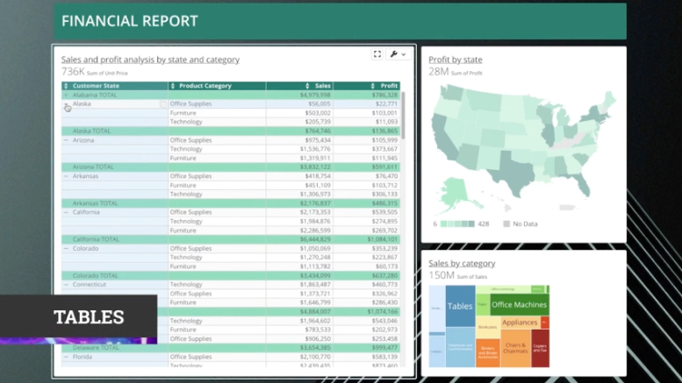Click the fullscreen expand icon on table widget

[x=377, y=54]
